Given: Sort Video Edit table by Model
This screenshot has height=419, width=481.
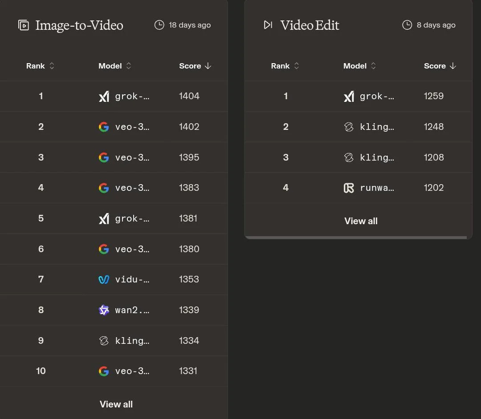Looking at the screenshot, I should tap(359, 66).
